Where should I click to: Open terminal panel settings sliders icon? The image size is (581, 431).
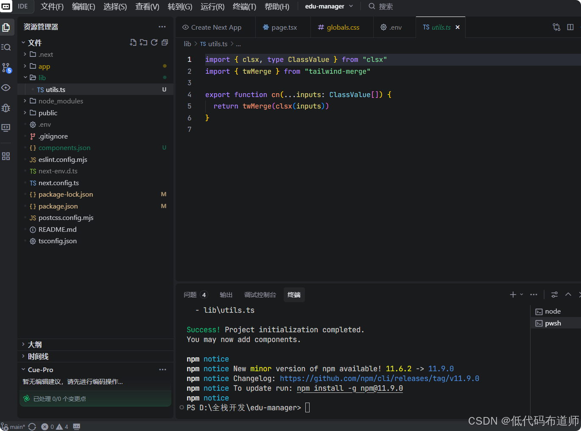pyautogui.click(x=554, y=295)
